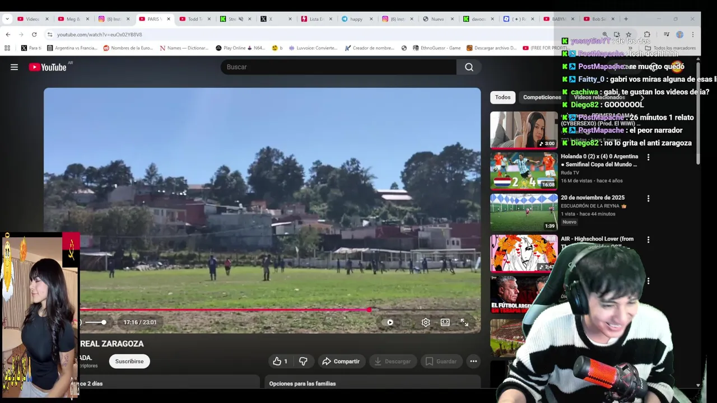The height and width of the screenshot is (403, 717).
Task: Open the Para ti X bookmark
Action: click(x=31, y=48)
